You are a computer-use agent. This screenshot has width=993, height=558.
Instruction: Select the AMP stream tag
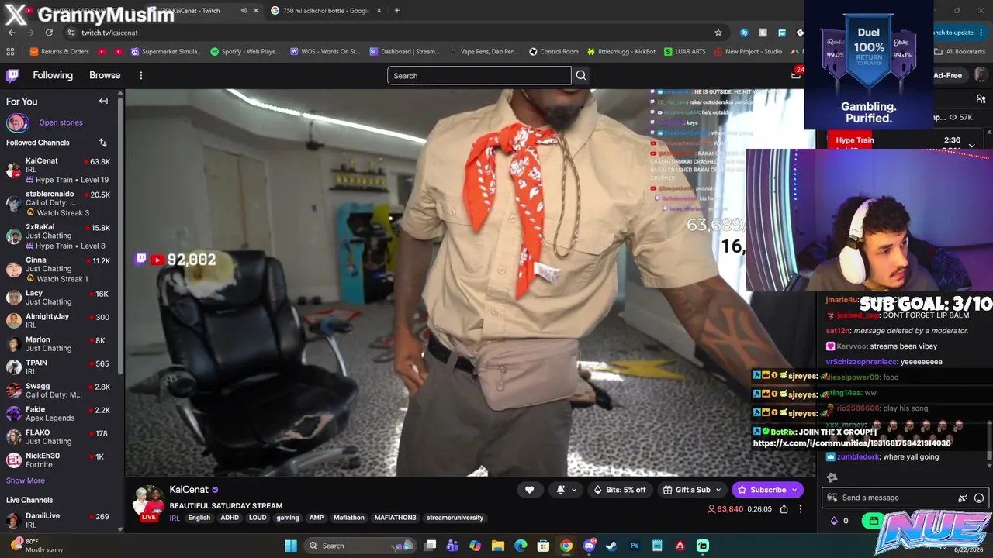pos(317,518)
